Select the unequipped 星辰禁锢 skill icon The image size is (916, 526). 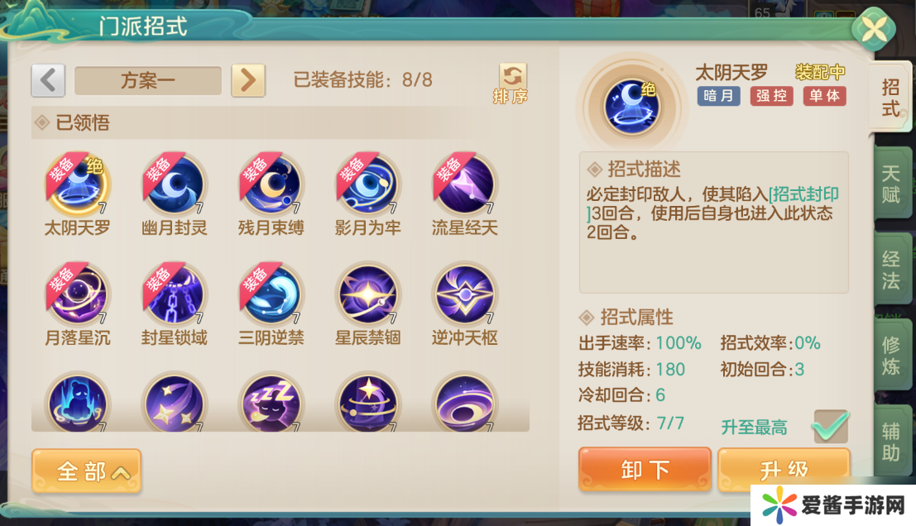[x=368, y=294]
